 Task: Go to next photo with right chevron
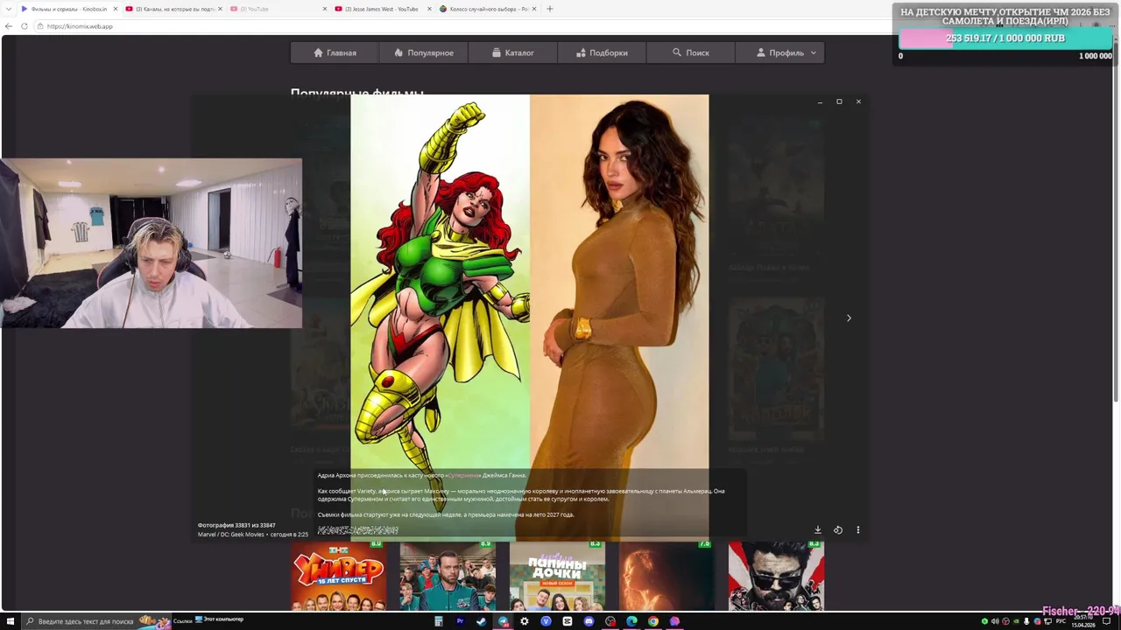point(849,318)
